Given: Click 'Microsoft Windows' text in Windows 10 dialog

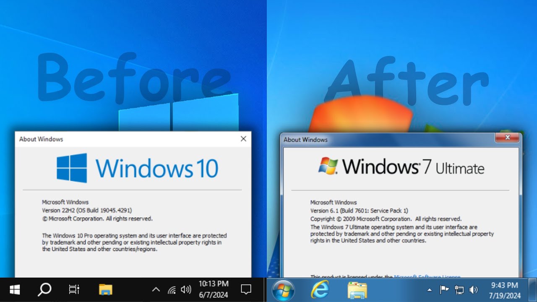Looking at the screenshot, I should click(65, 202).
